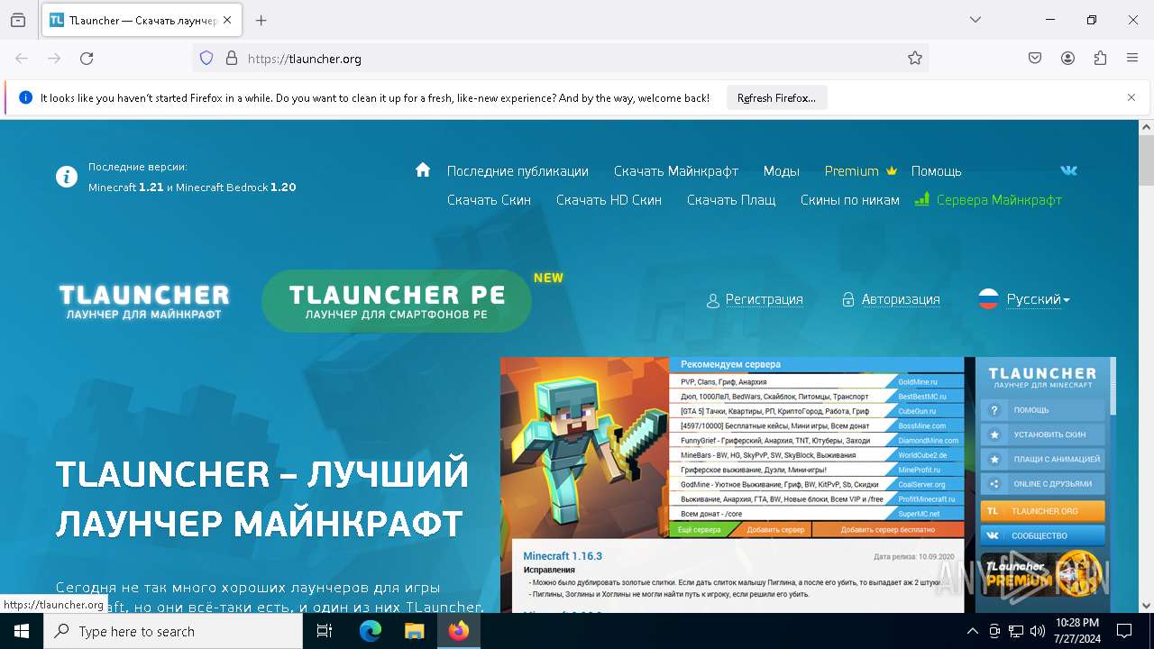Open Скины по никам link
1154x649 pixels.
tap(850, 200)
